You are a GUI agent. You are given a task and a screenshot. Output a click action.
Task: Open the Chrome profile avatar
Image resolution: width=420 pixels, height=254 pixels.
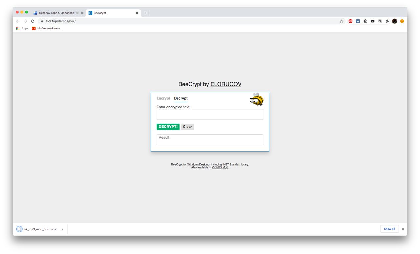(x=395, y=21)
